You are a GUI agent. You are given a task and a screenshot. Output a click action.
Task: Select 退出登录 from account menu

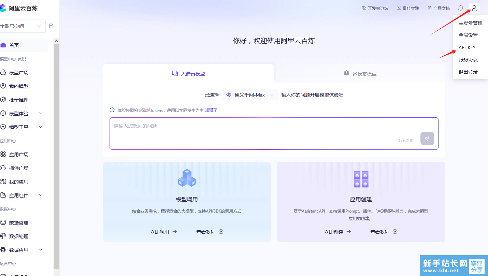coord(471,72)
